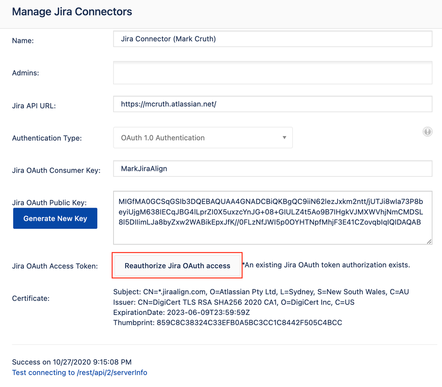Viewport: 442px width, 387px height.
Task: Click the info icon beside Authentication Type
Action: 427,132
